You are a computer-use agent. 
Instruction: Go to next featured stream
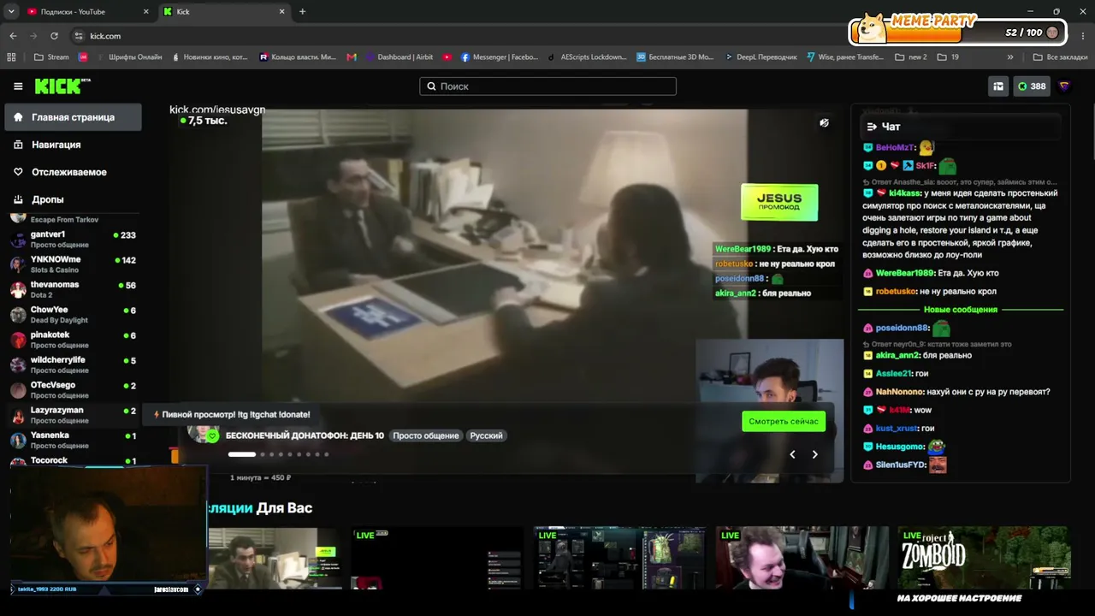[814, 454]
